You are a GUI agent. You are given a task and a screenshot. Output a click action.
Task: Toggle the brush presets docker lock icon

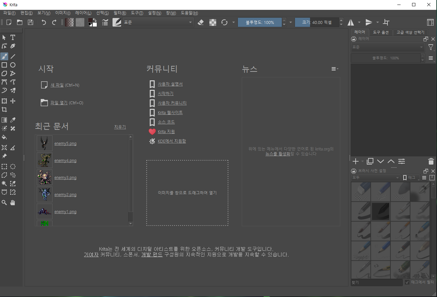[x=354, y=171]
